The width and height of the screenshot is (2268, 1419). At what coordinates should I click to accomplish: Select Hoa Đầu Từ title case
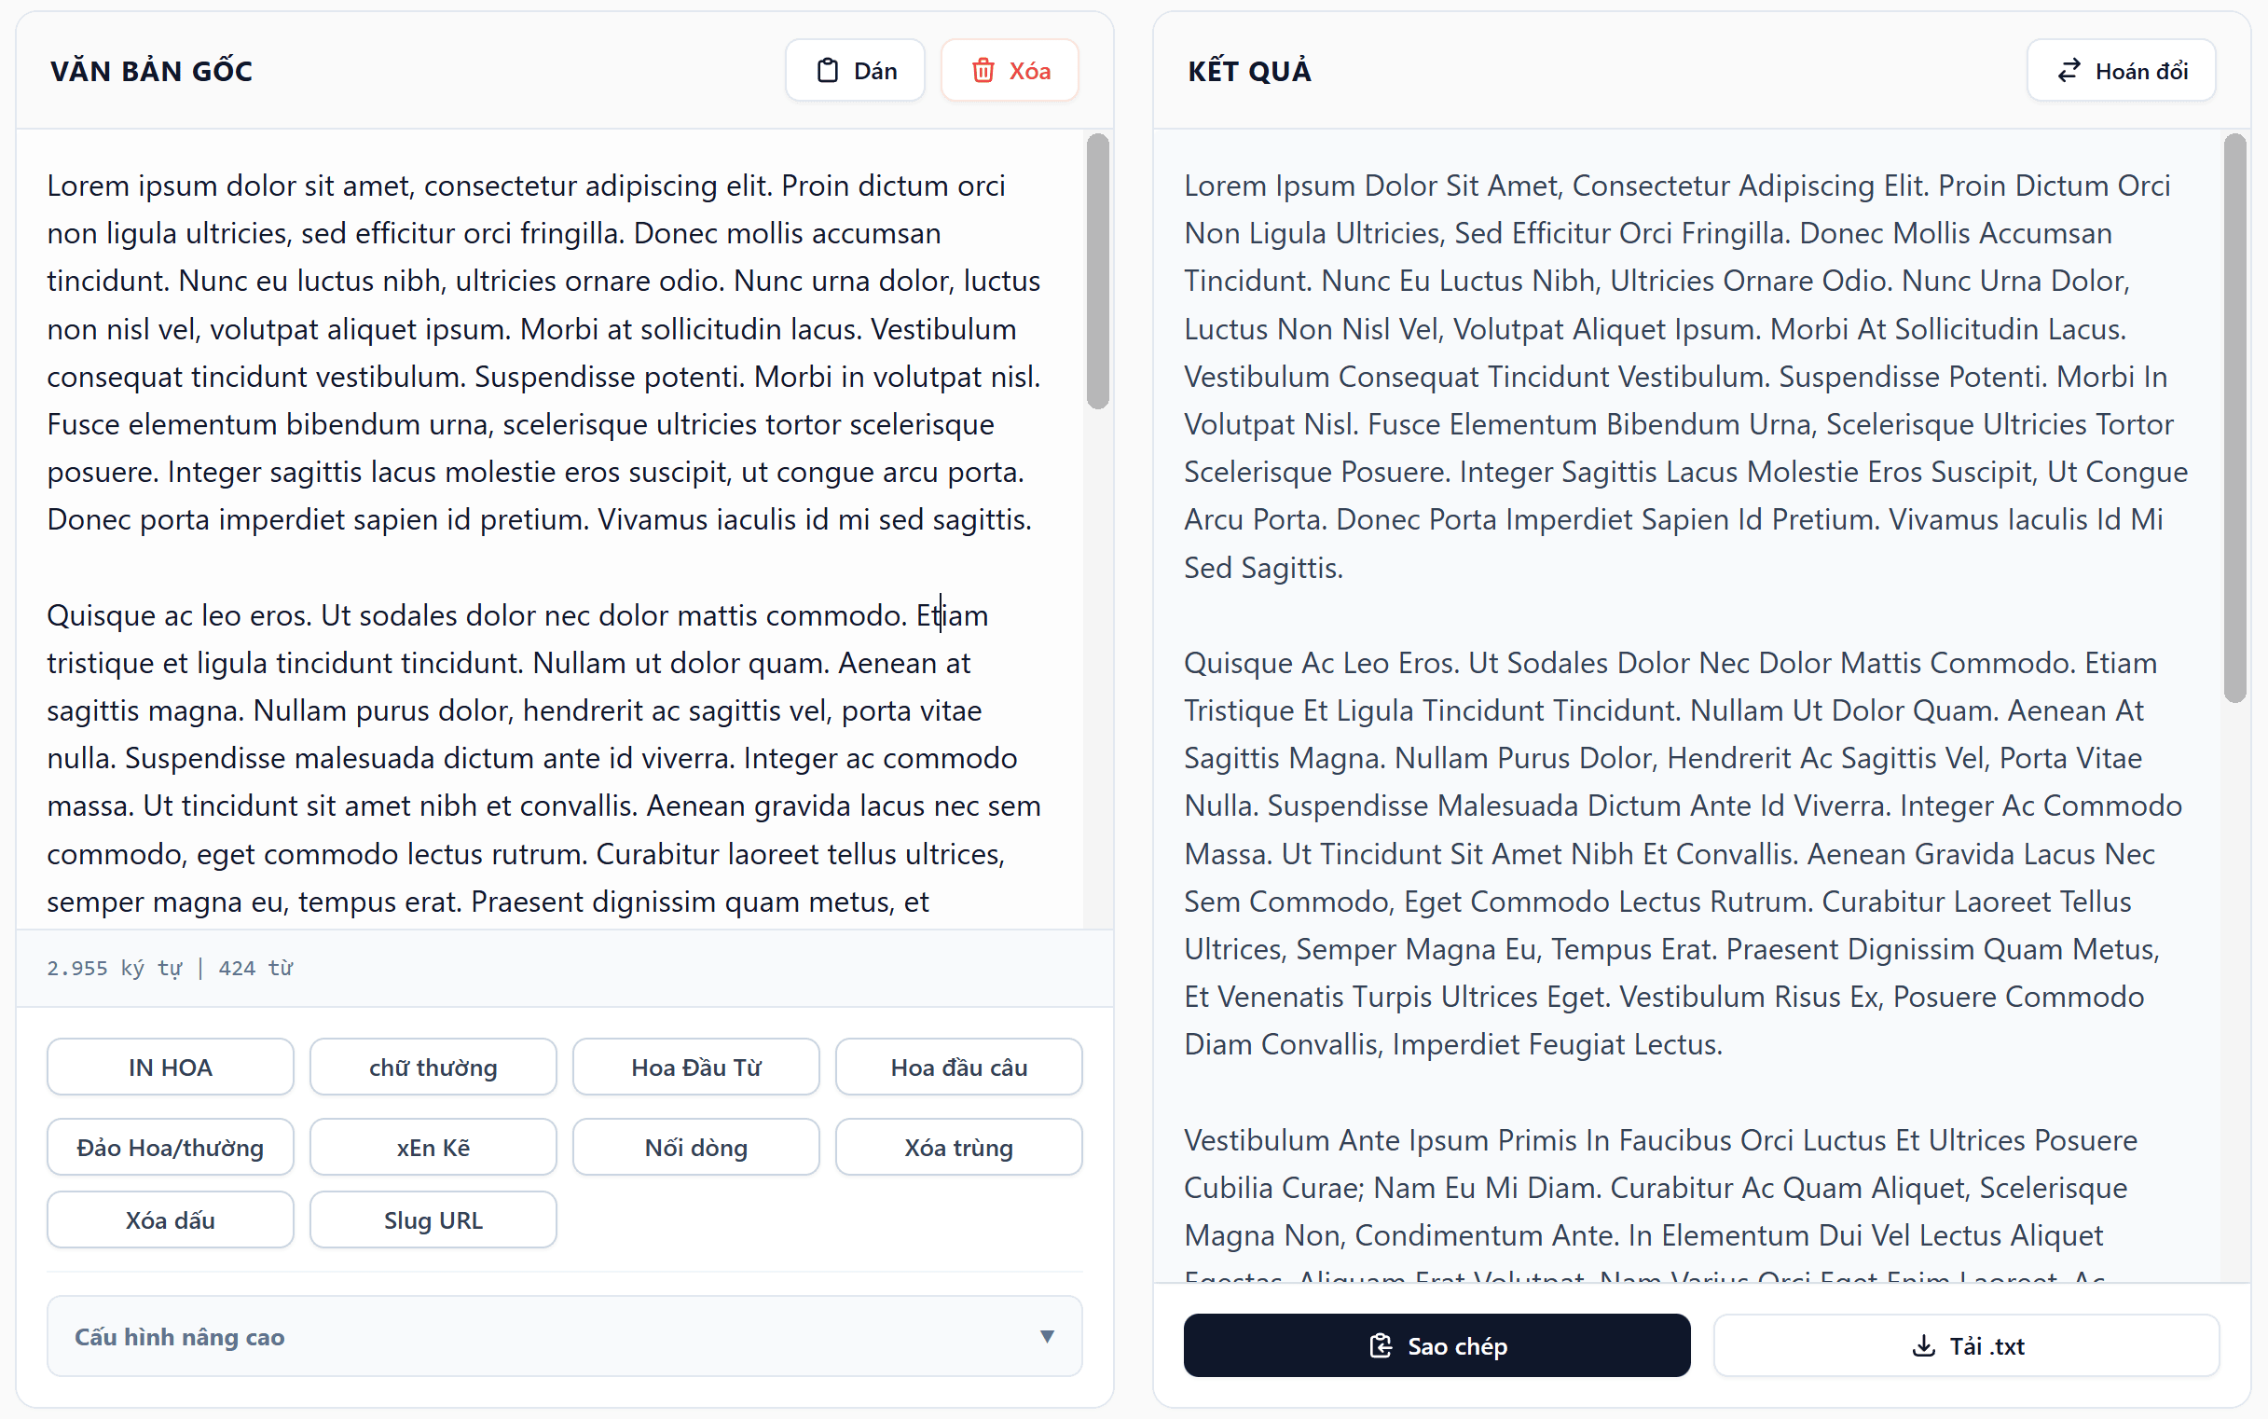coord(695,1068)
